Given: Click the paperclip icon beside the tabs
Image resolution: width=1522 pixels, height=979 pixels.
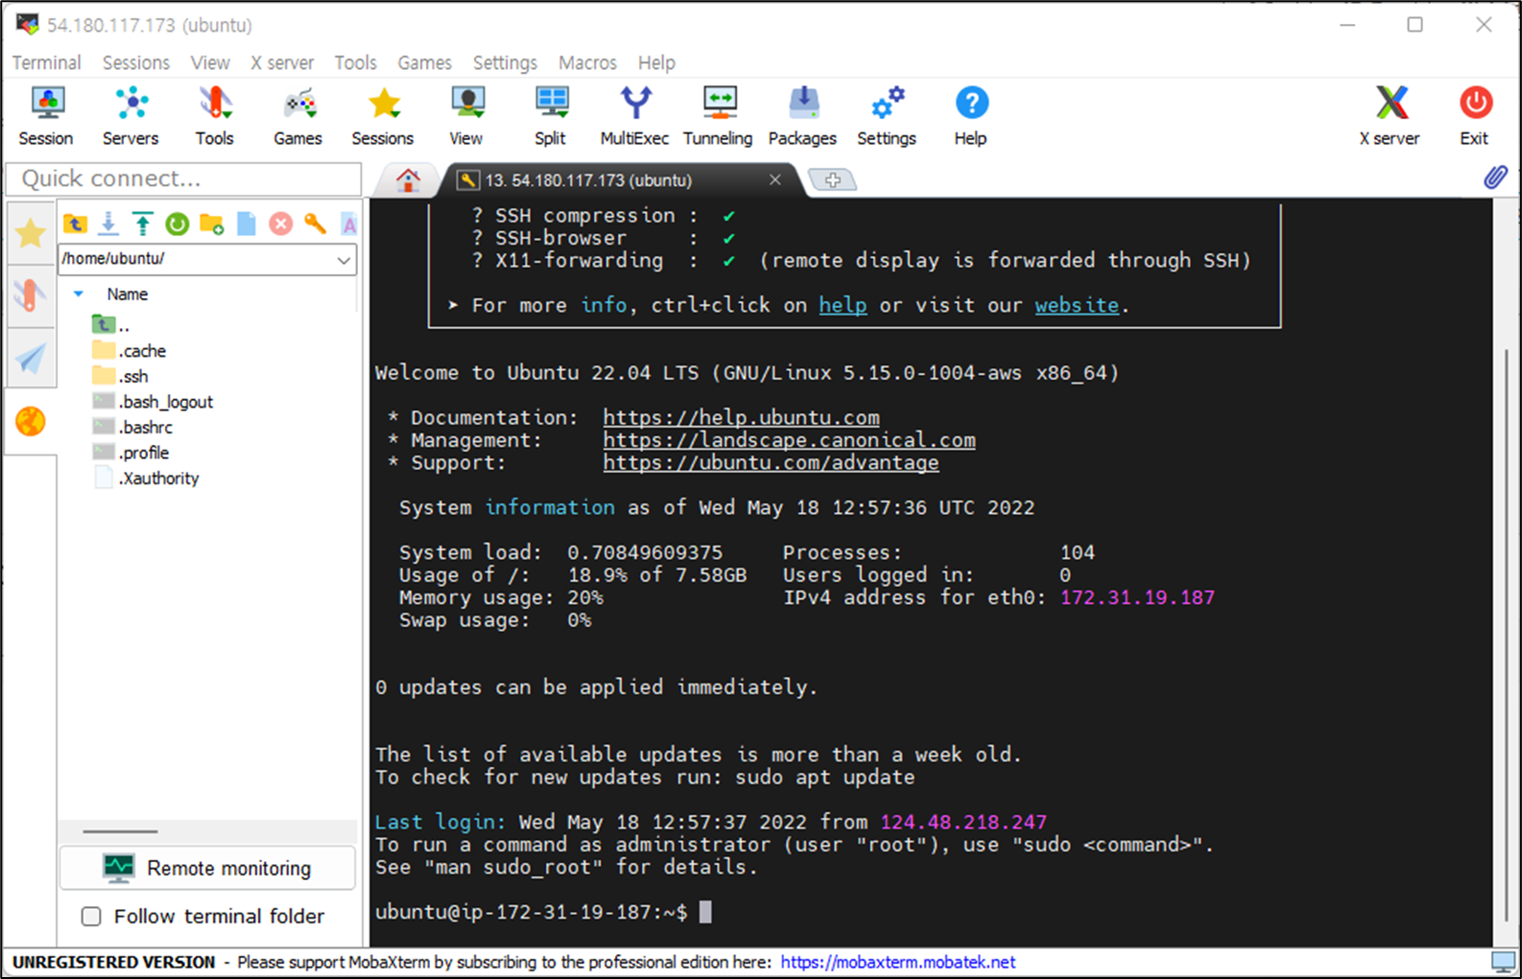Looking at the screenshot, I should pos(1495,177).
